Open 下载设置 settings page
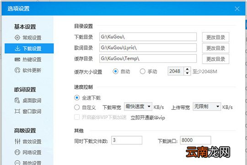The width and height of the screenshot is (247, 165). 29,48
